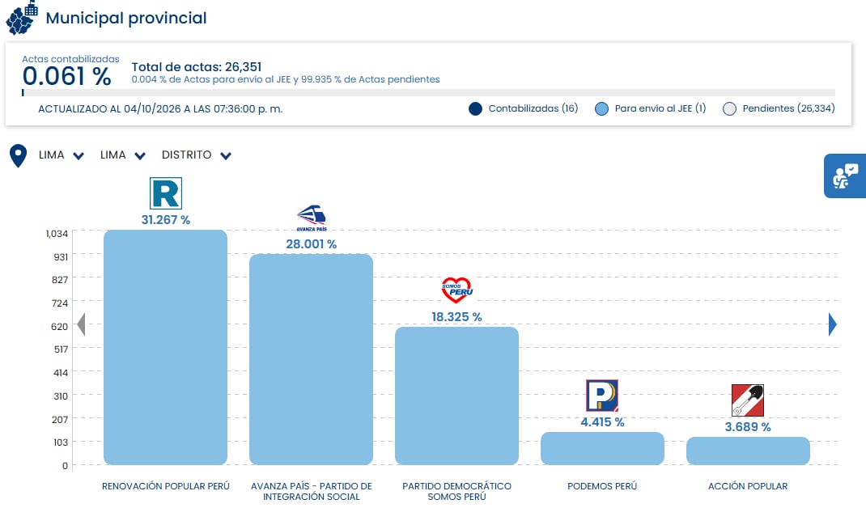Click the ACCIÓN POPULAR axis label

pyautogui.click(x=748, y=486)
